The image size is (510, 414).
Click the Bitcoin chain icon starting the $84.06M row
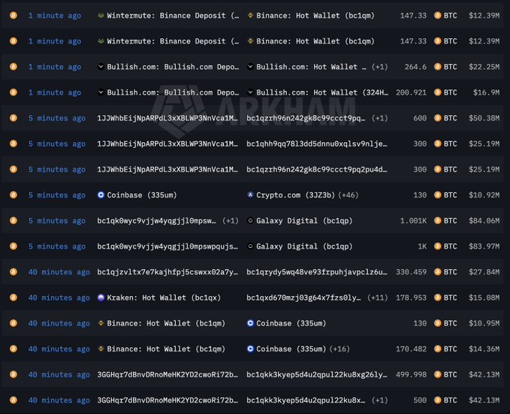(x=14, y=221)
